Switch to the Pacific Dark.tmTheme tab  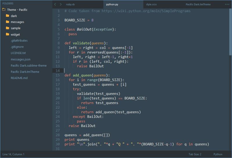pyautogui.click(x=198, y=4)
